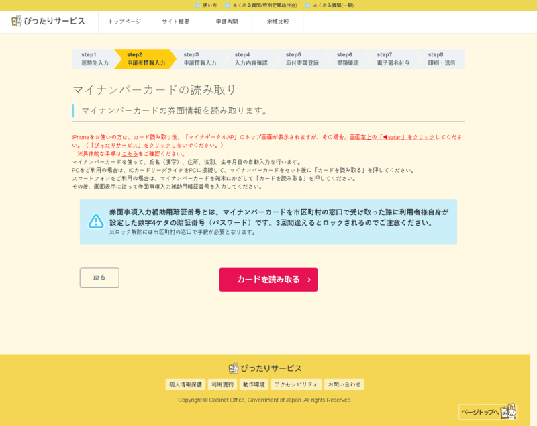Open お問い合わせ footer link
The height and width of the screenshot is (426, 537).
pos(344,384)
